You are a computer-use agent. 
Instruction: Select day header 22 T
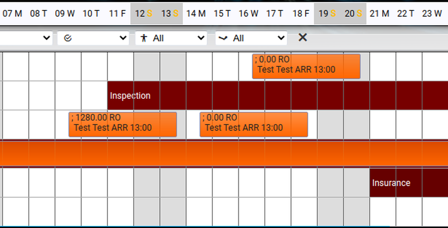[406, 13]
